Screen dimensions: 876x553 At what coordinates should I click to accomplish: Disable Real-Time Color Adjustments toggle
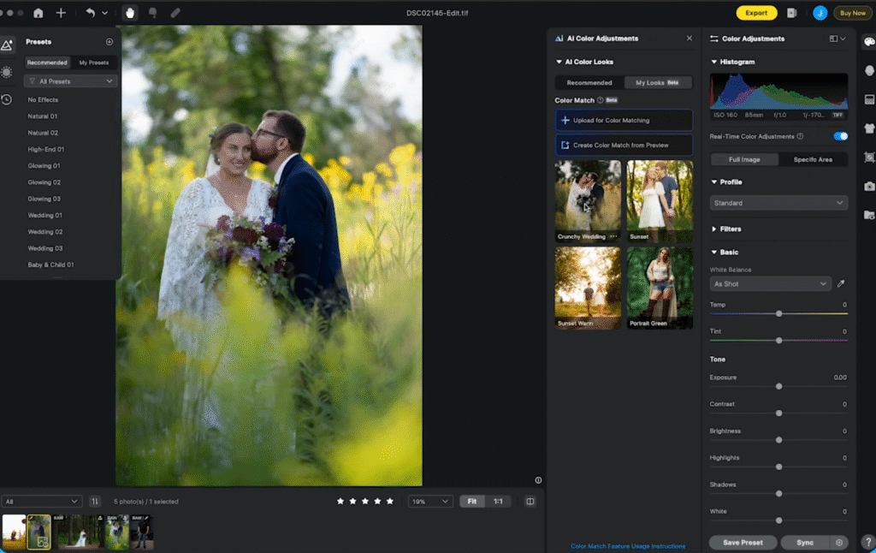tap(840, 136)
